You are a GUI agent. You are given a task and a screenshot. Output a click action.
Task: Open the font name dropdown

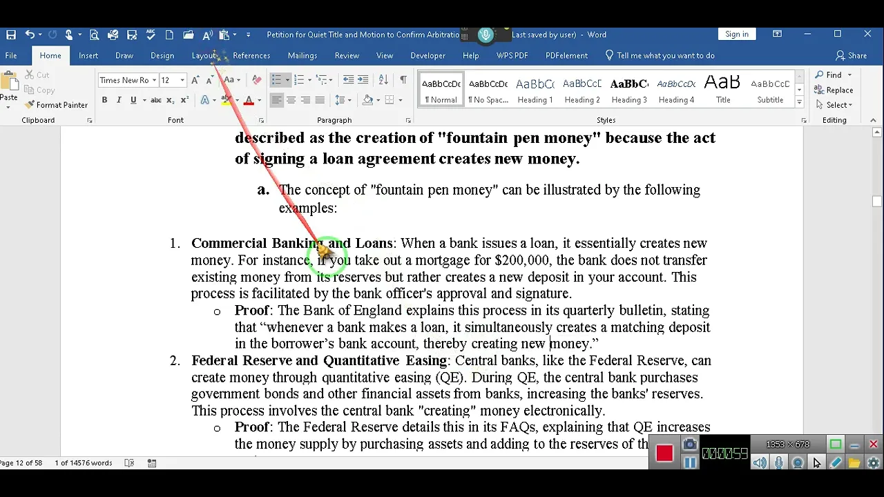tap(153, 80)
